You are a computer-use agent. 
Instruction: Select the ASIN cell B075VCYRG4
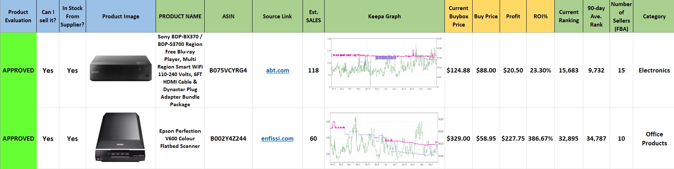[x=228, y=70]
